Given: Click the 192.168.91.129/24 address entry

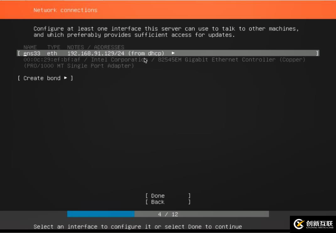Looking at the screenshot, I should 96,53.
